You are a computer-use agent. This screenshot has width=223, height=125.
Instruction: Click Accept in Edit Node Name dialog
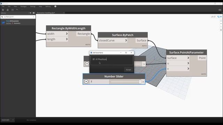pyautogui.click(x=129, y=70)
